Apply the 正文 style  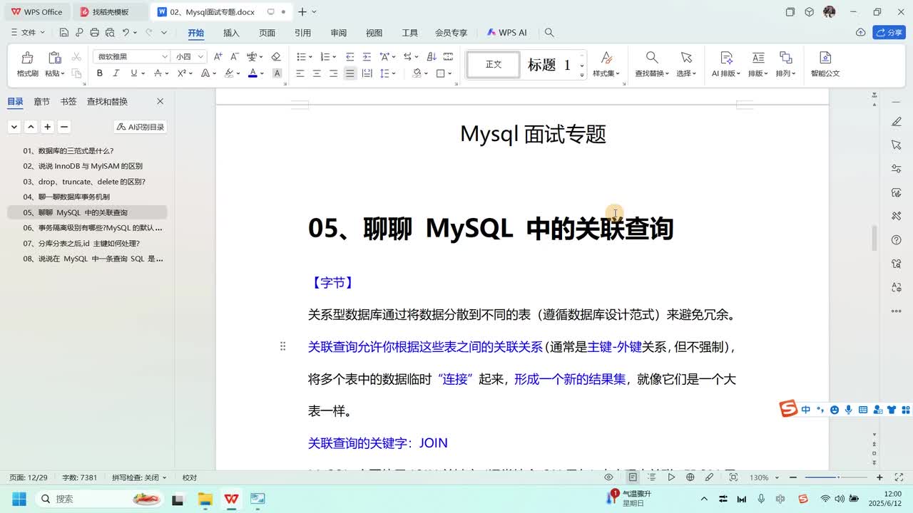click(494, 65)
